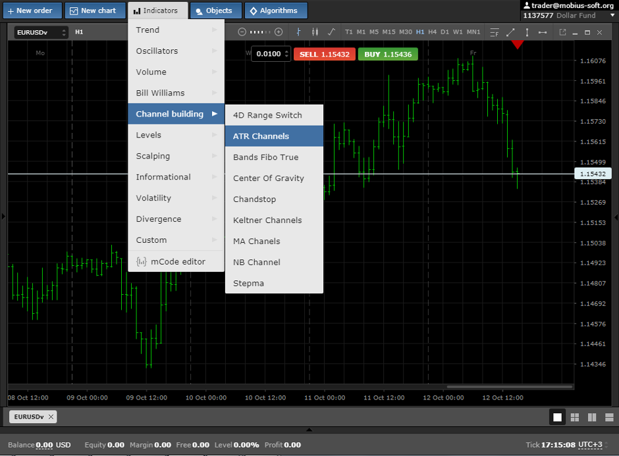Viewport: 619px width, 456px height.
Task: Choose Bands Fibo True indicator
Action: pos(274,157)
